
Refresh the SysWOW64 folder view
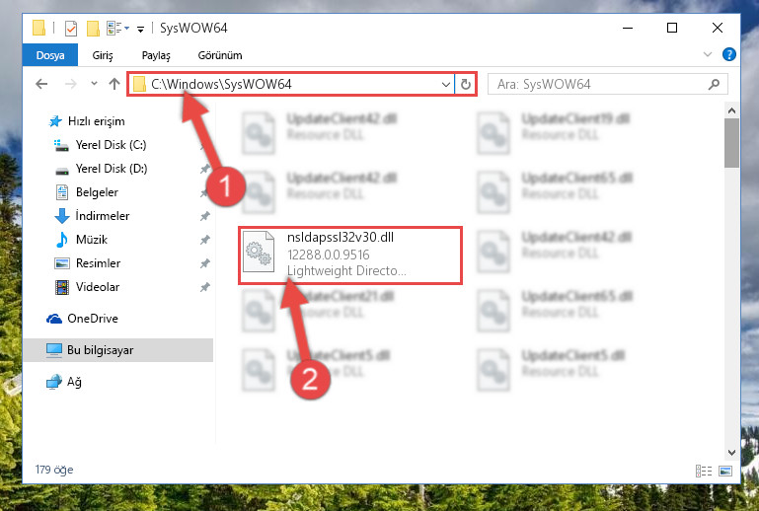(466, 85)
